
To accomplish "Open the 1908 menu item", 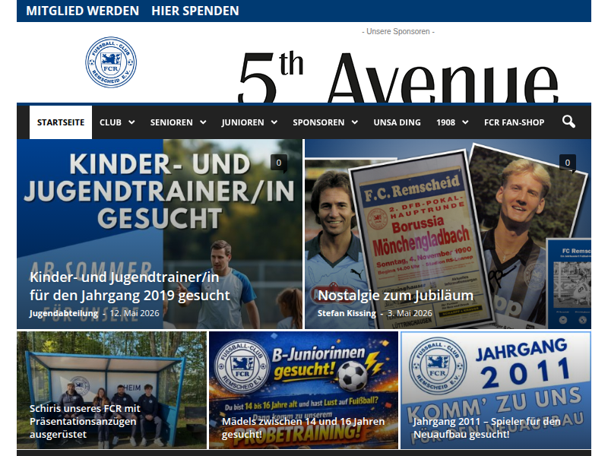I will 445,122.
